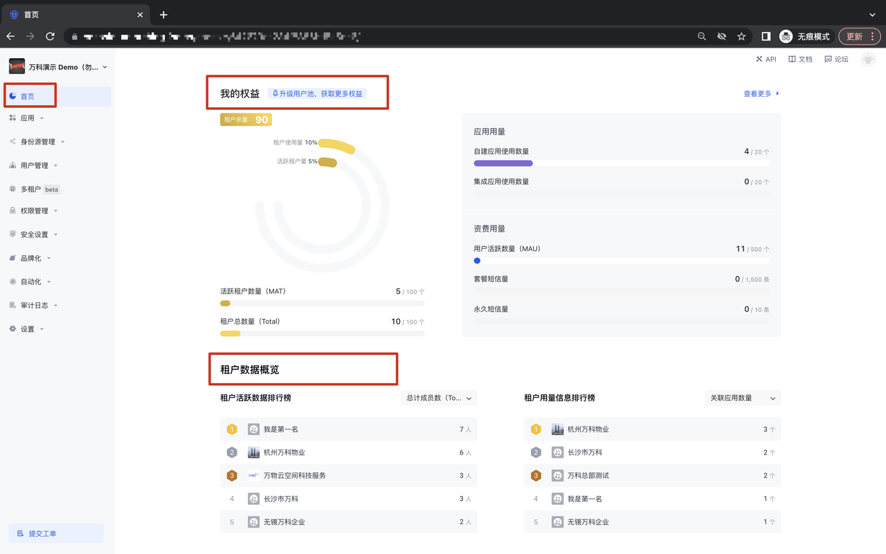Click the user avatar in top right
This screenshot has height=554, width=886.
(867, 59)
